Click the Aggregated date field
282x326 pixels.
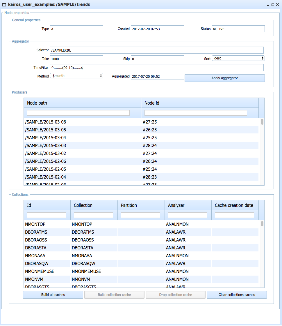[157, 76]
